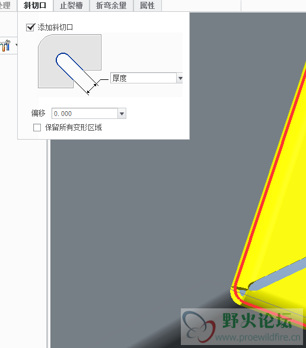Open the www.proewildfire.cn link
This screenshot has height=348, width=306.
tap(258, 337)
